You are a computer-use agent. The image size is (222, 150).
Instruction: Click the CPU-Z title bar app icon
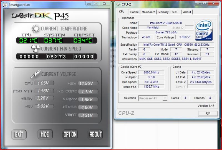pyautogui.click(x=118, y=4)
